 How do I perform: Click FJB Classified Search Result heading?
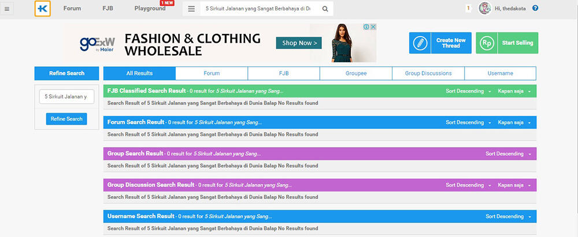coord(146,91)
